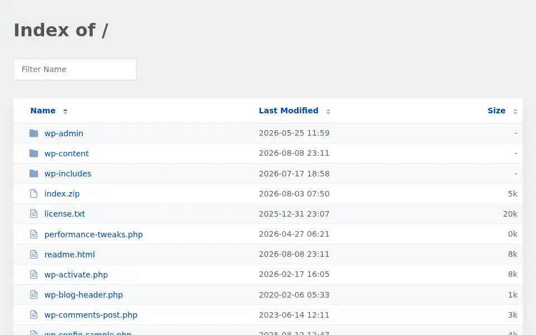Open the license.txt link
This screenshot has width=536, height=335.
(65, 214)
